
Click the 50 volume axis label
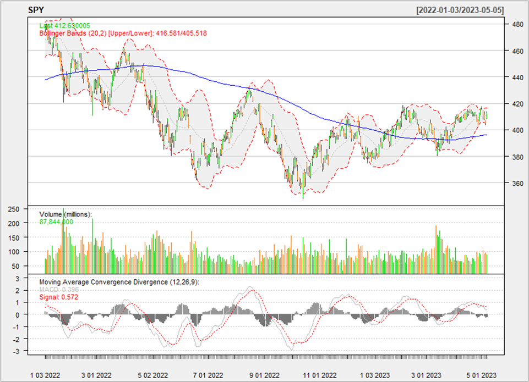pos(15,267)
